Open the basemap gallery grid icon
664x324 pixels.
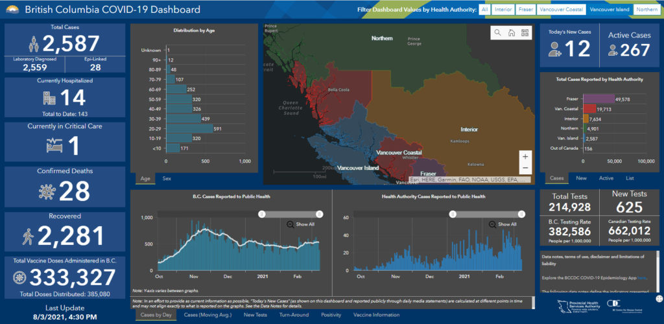point(525,32)
